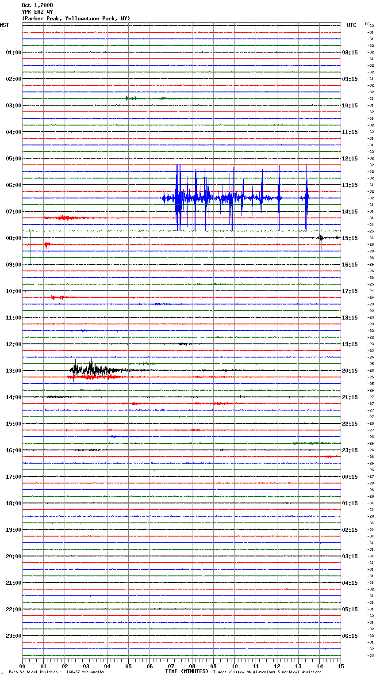This screenshot has height=678, width=376.
Task: Click the '23:00' MST time label
Action: (x=14, y=636)
